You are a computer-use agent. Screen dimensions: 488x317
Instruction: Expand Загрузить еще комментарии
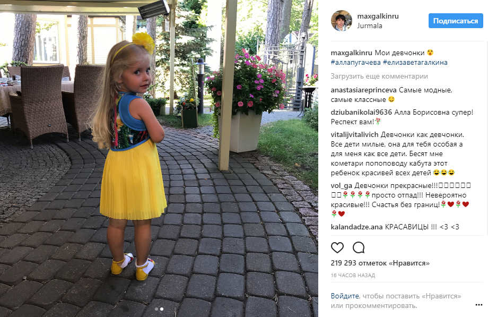tap(379, 76)
